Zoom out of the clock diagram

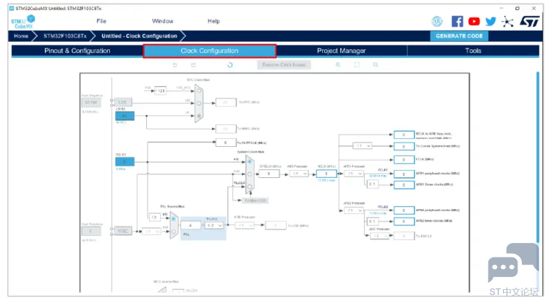376,64
